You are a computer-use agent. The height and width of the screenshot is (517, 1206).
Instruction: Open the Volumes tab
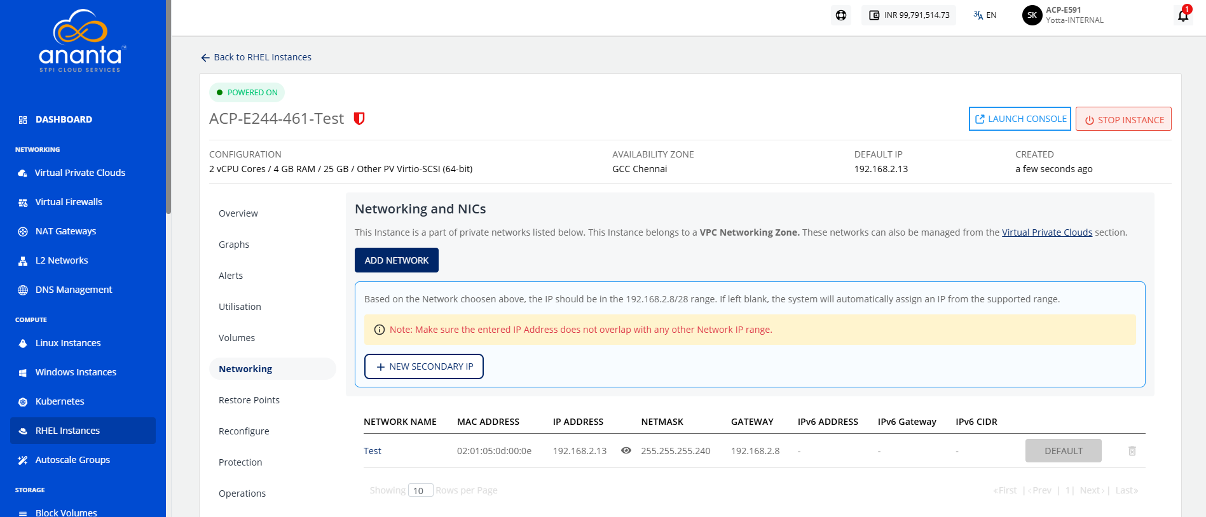click(236, 338)
